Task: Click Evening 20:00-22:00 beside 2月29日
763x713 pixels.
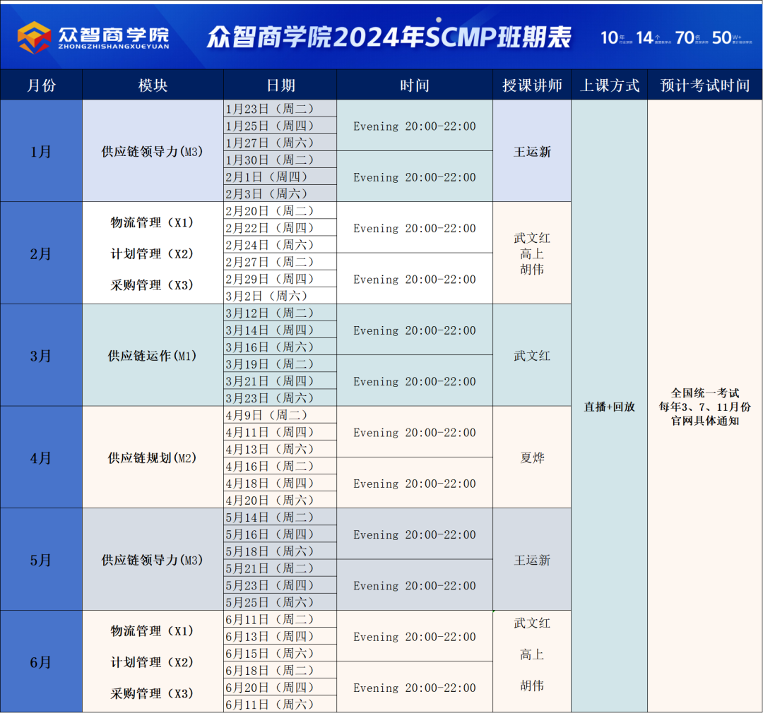Action: click(x=415, y=279)
